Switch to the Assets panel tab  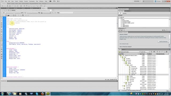pyautogui.click(x=123, y=50)
